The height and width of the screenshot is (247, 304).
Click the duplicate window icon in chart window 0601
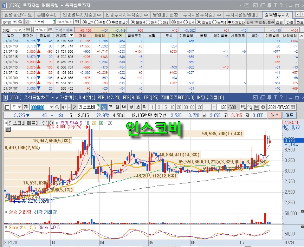pyautogui.click(x=263, y=97)
